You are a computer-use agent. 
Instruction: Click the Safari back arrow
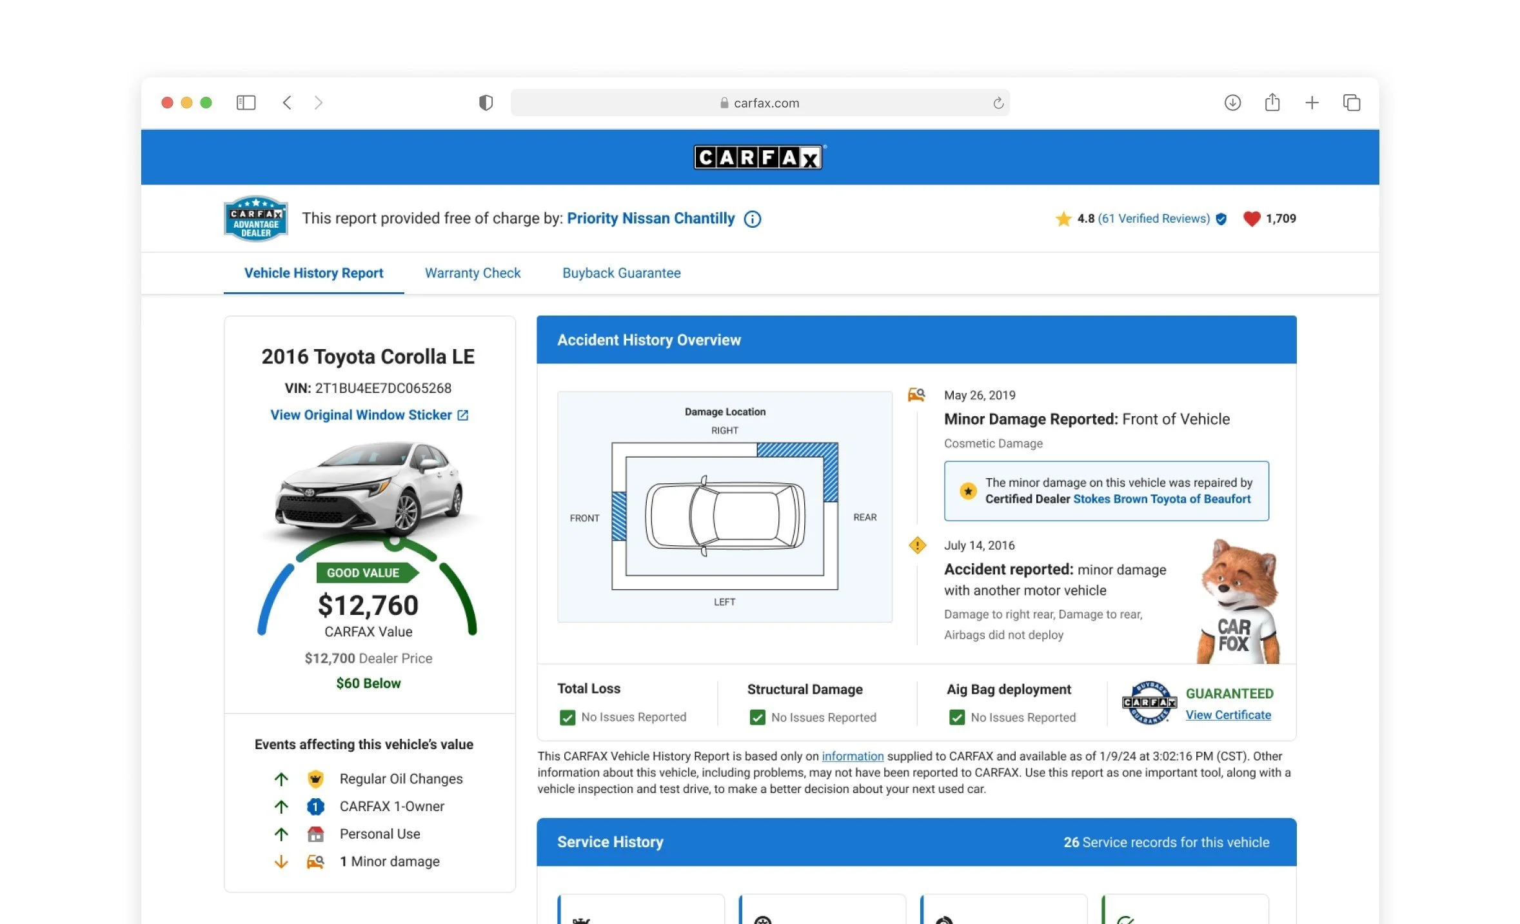point(287,103)
